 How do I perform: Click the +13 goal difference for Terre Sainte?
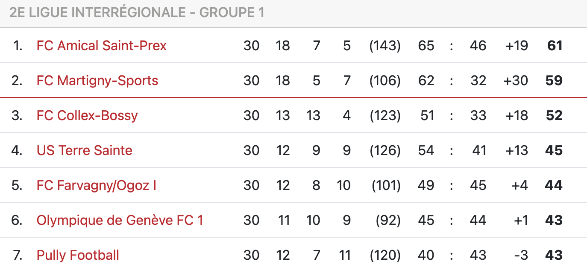[517, 150]
